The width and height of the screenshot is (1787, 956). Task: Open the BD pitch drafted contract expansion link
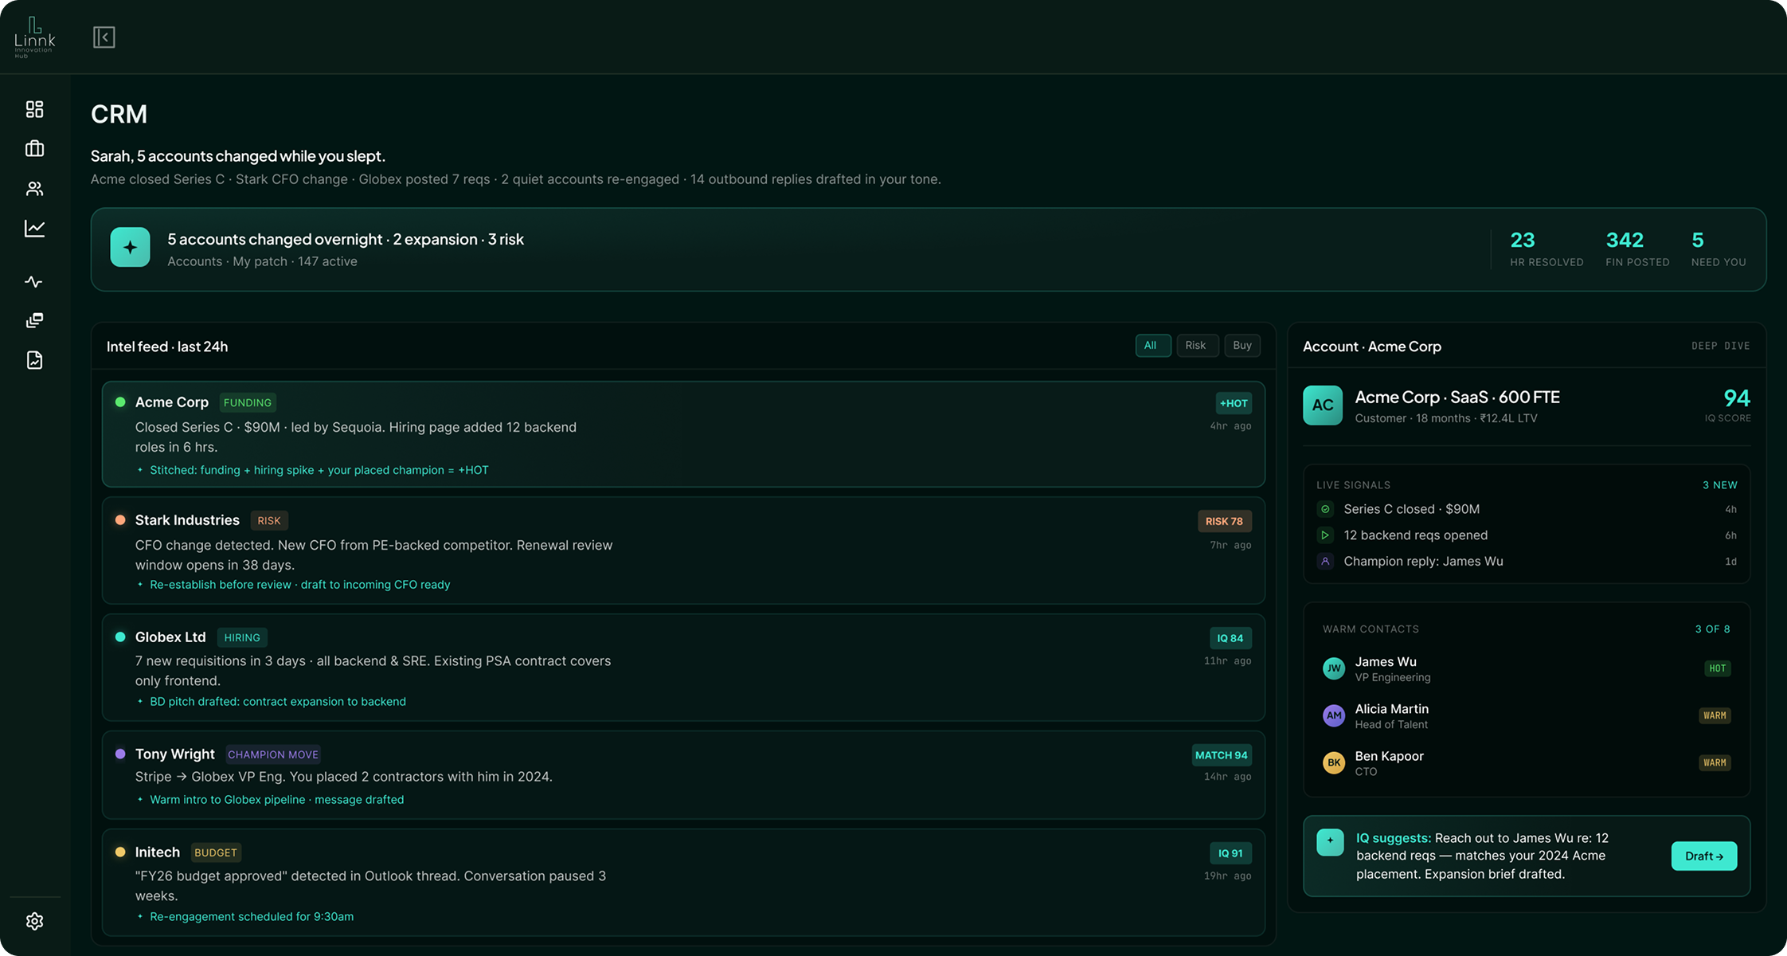point(278,702)
